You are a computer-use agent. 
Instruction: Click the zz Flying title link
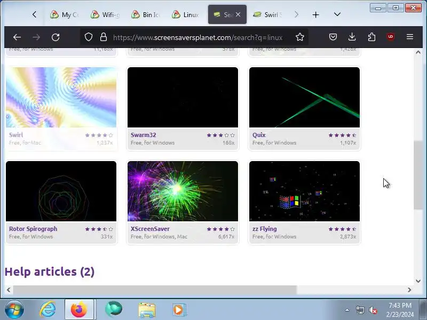pyautogui.click(x=264, y=229)
